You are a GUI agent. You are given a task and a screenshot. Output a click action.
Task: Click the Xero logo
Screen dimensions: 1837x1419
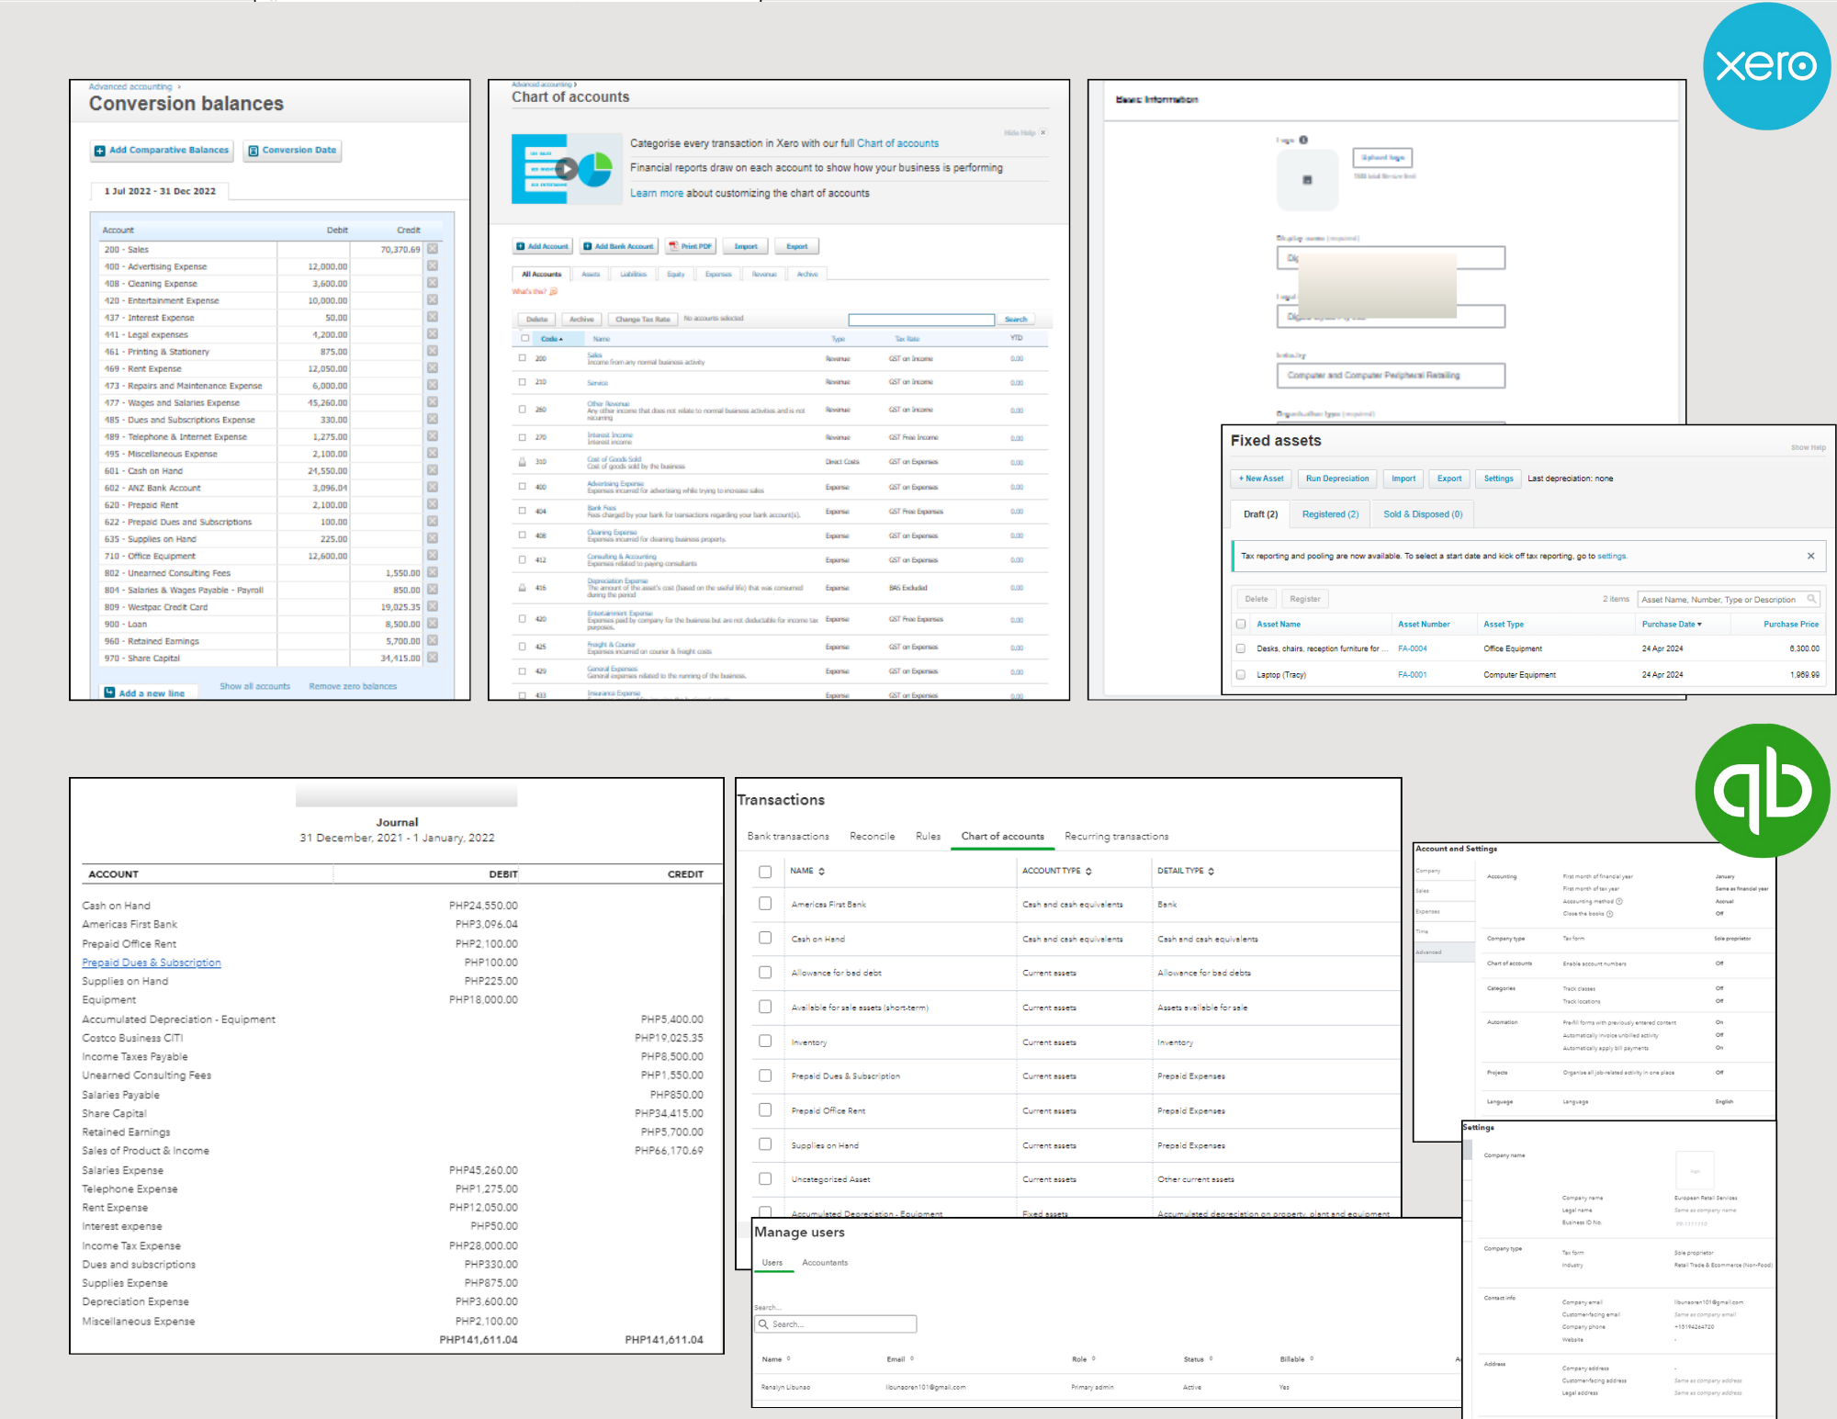coord(1766,65)
